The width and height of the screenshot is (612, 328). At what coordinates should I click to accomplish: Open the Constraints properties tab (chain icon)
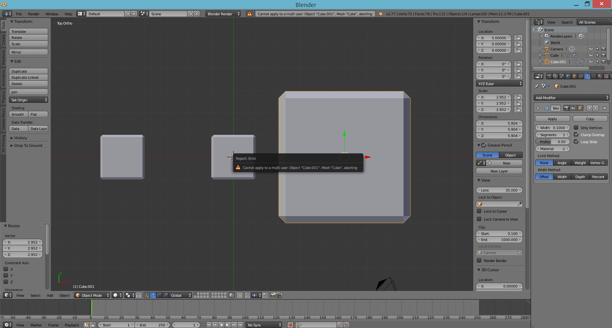pyautogui.click(x=581, y=76)
